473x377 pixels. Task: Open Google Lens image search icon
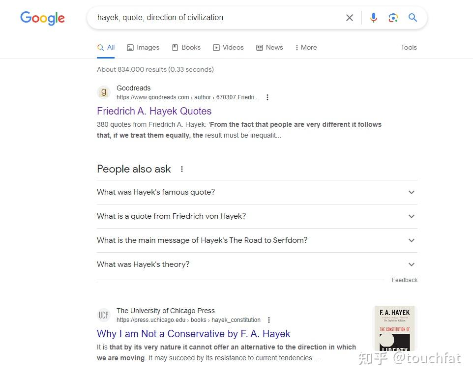pos(393,18)
